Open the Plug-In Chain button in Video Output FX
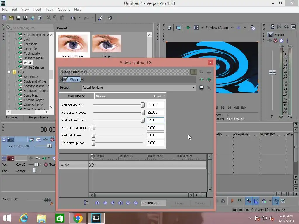This screenshot has width=299, height=224. coord(201,79)
